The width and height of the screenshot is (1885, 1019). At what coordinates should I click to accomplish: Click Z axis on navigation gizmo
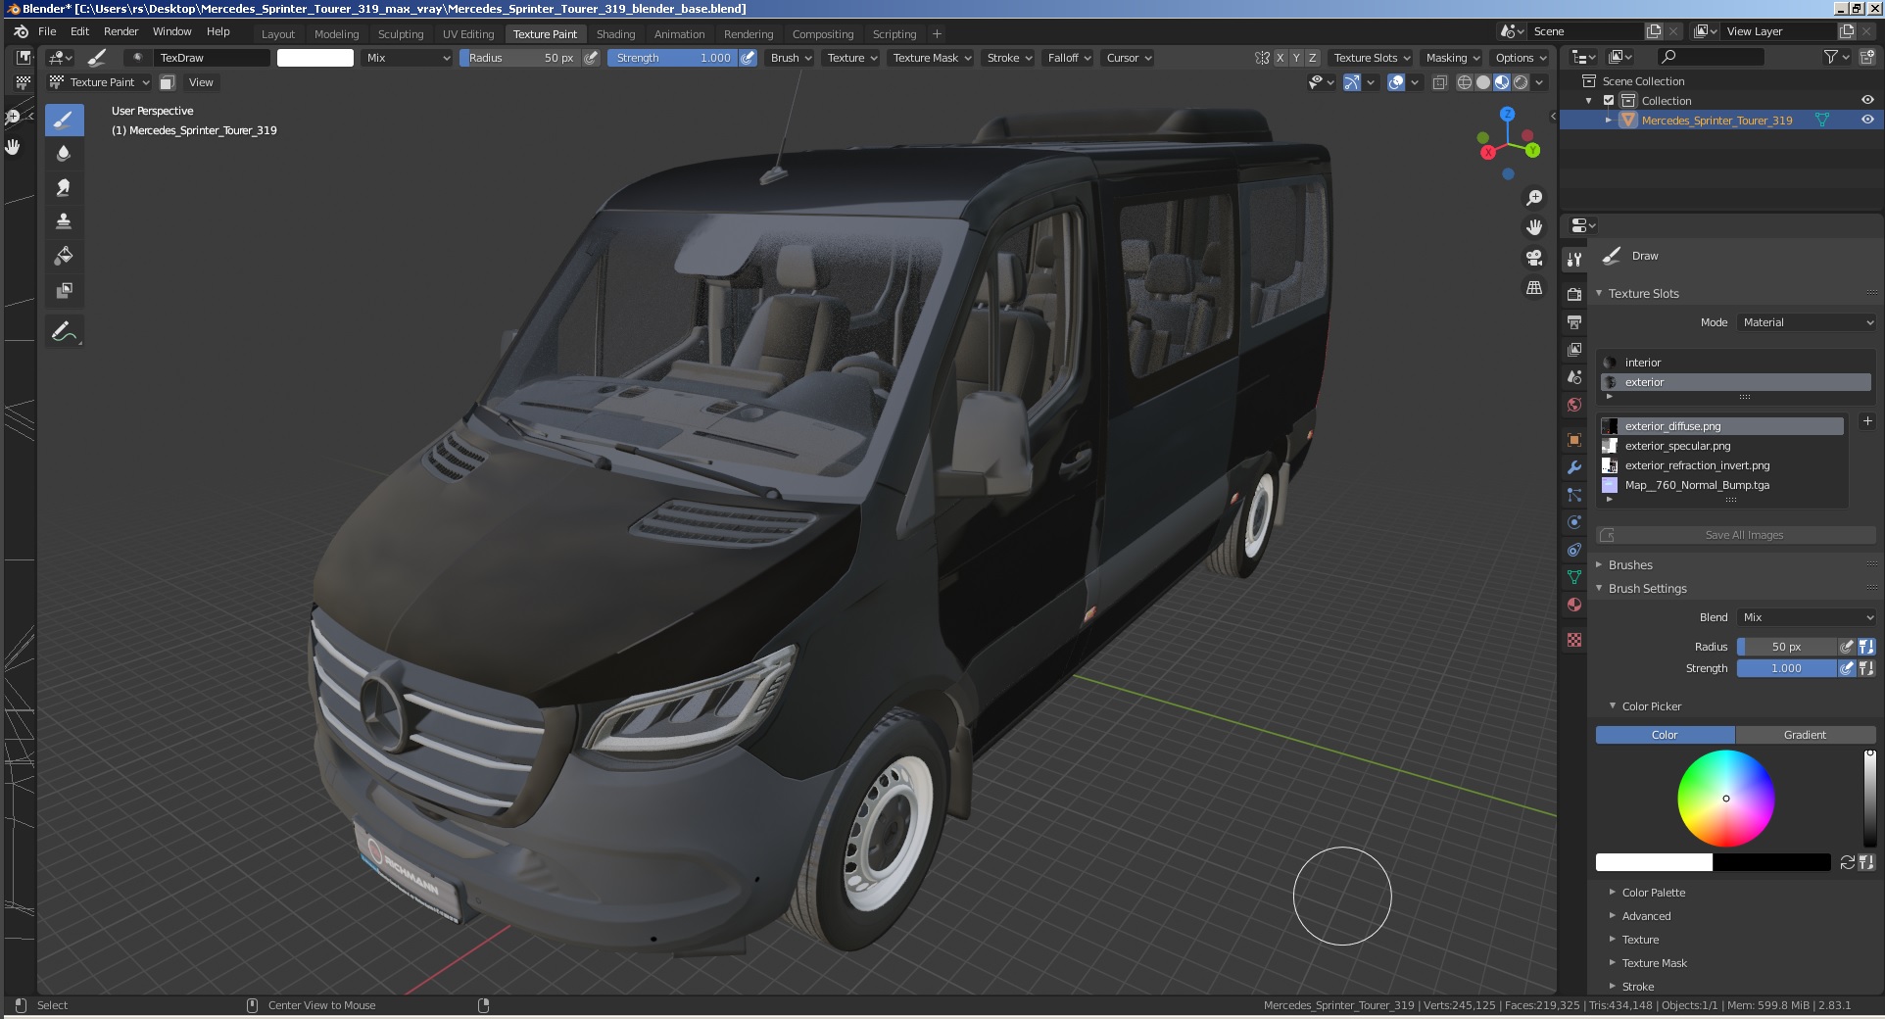pyautogui.click(x=1508, y=115)
